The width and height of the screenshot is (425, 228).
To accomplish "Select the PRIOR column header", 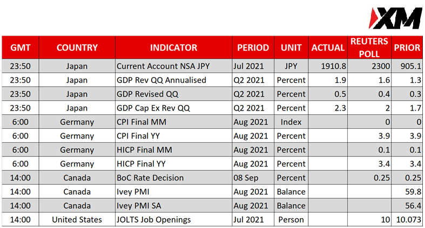I will click(x=407, y=47).
